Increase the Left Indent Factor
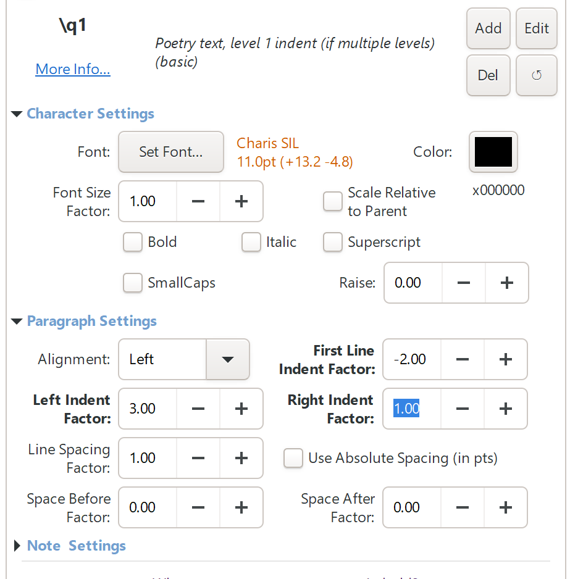The width and height of the screenshot is (570, 579). pyautogui.click(x=241, y=409)
